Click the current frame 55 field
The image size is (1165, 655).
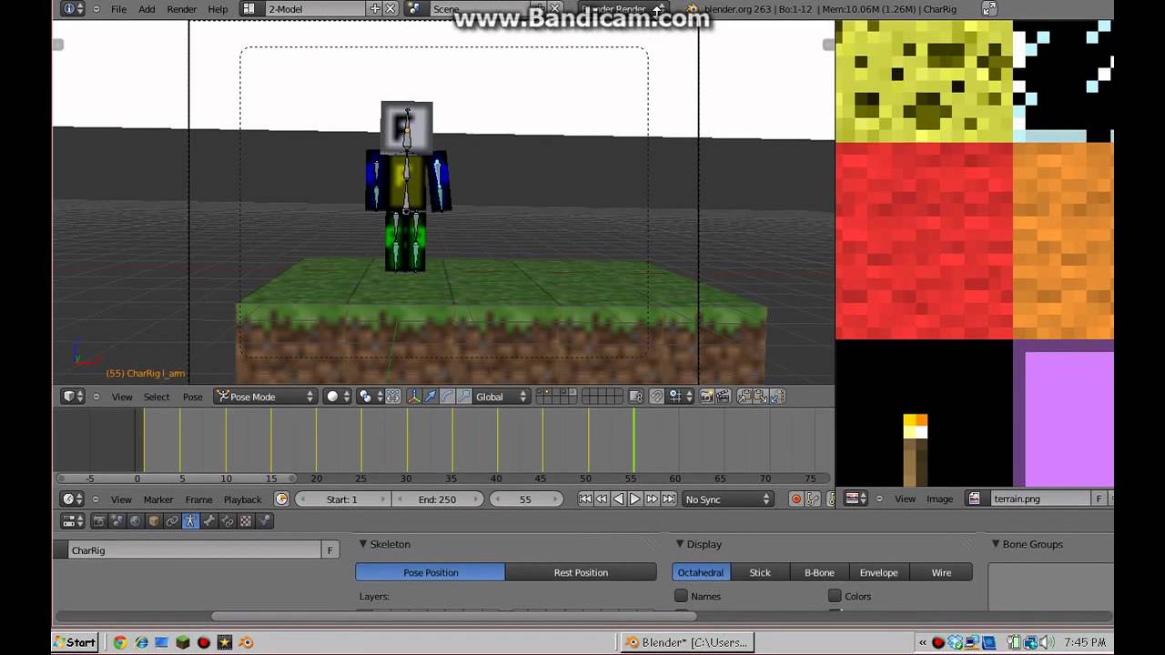[x=525, y=499]
